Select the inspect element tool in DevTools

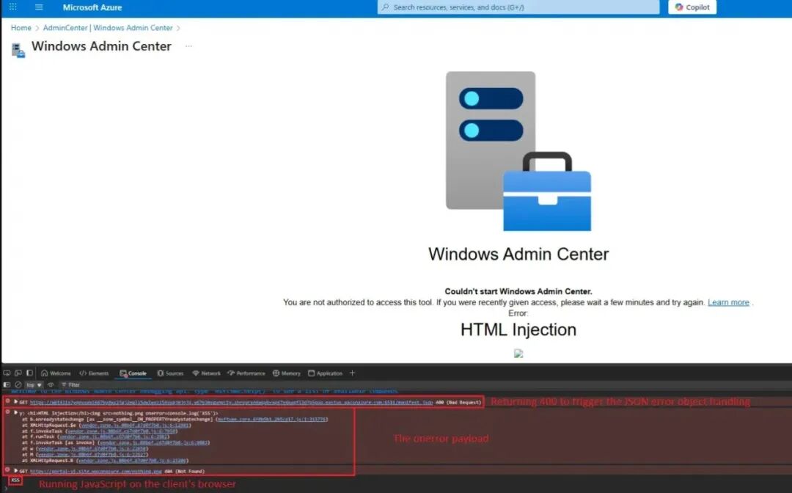click(5, 372)
